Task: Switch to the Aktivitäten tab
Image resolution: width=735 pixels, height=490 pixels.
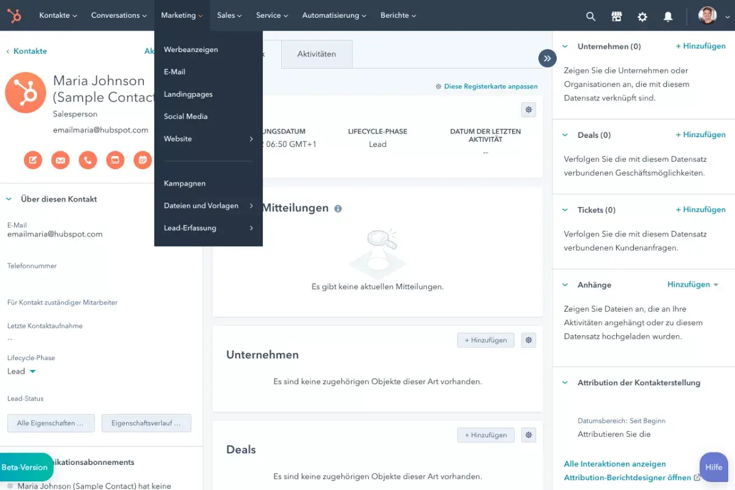Action: pyautogui.click(x=317, y=54)
